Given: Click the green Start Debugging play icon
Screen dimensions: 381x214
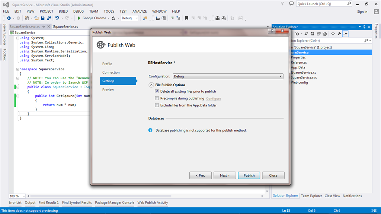Looking at the screenshot, I should tap(79, 18).
